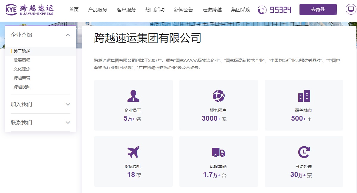Screen dimensions: 357x193
Task: Click the 运输车辆 truck icon
Action: (218, 152)
